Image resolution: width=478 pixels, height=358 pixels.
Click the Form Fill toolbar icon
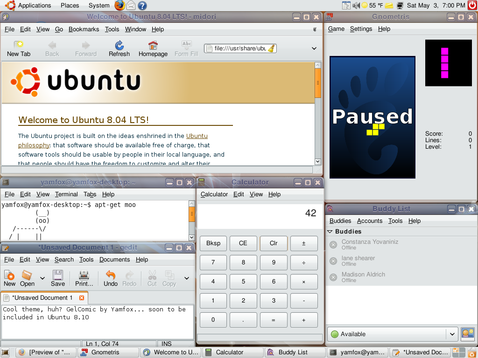(186, 48)
